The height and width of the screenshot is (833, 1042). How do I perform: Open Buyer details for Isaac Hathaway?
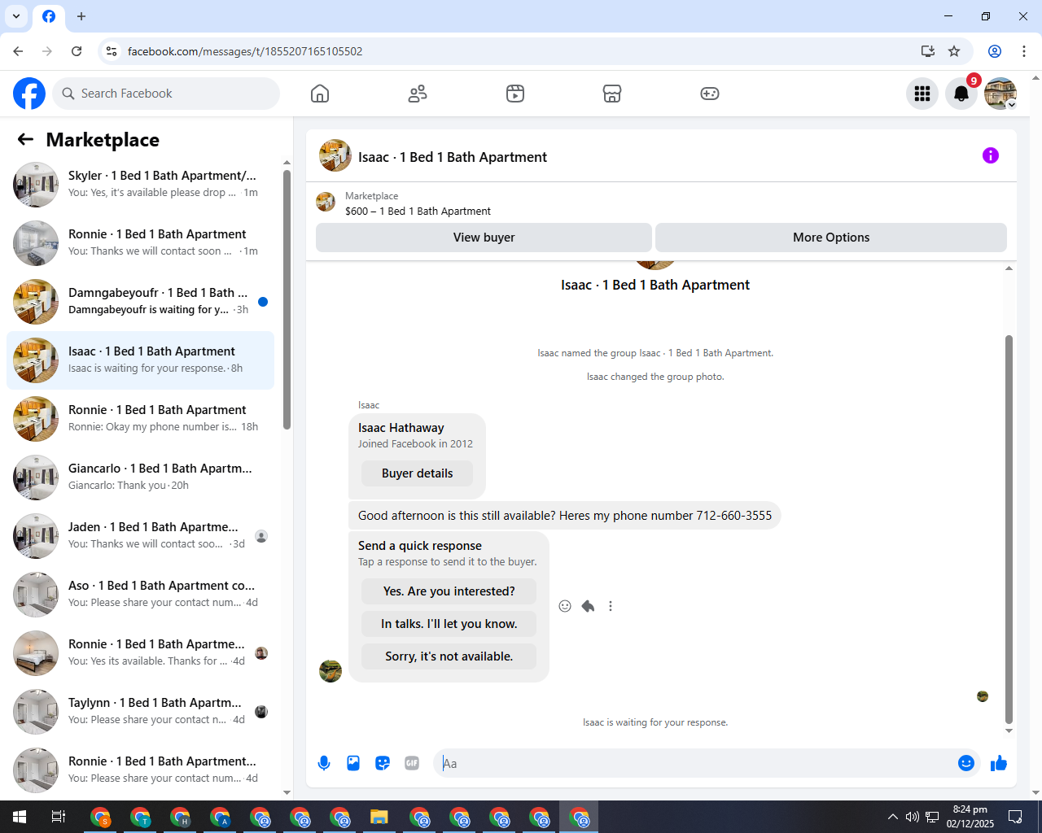(417, 473)
